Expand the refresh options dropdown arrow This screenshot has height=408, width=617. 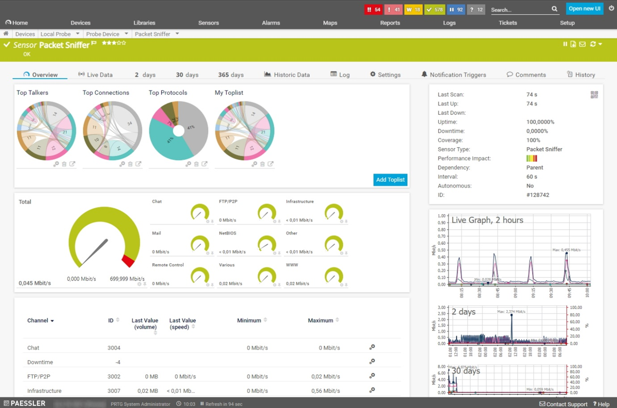click(x=599, y=44)
